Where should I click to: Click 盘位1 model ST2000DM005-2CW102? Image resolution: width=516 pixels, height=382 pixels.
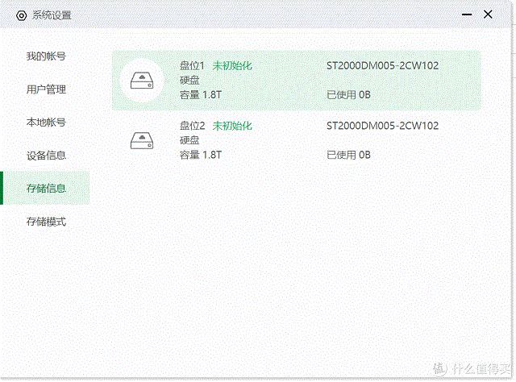click(x=382, y=66)
